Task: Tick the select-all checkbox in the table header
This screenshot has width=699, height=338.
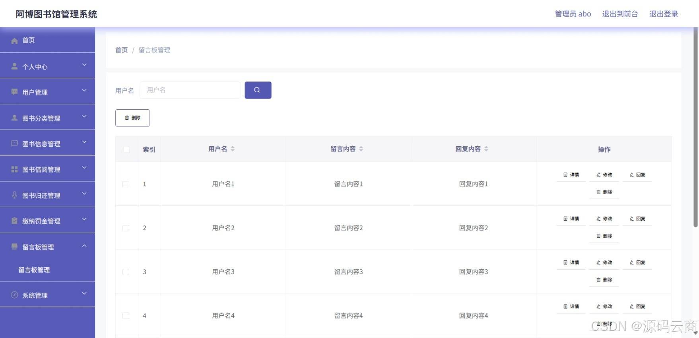Action: click(x=126, y=150)
